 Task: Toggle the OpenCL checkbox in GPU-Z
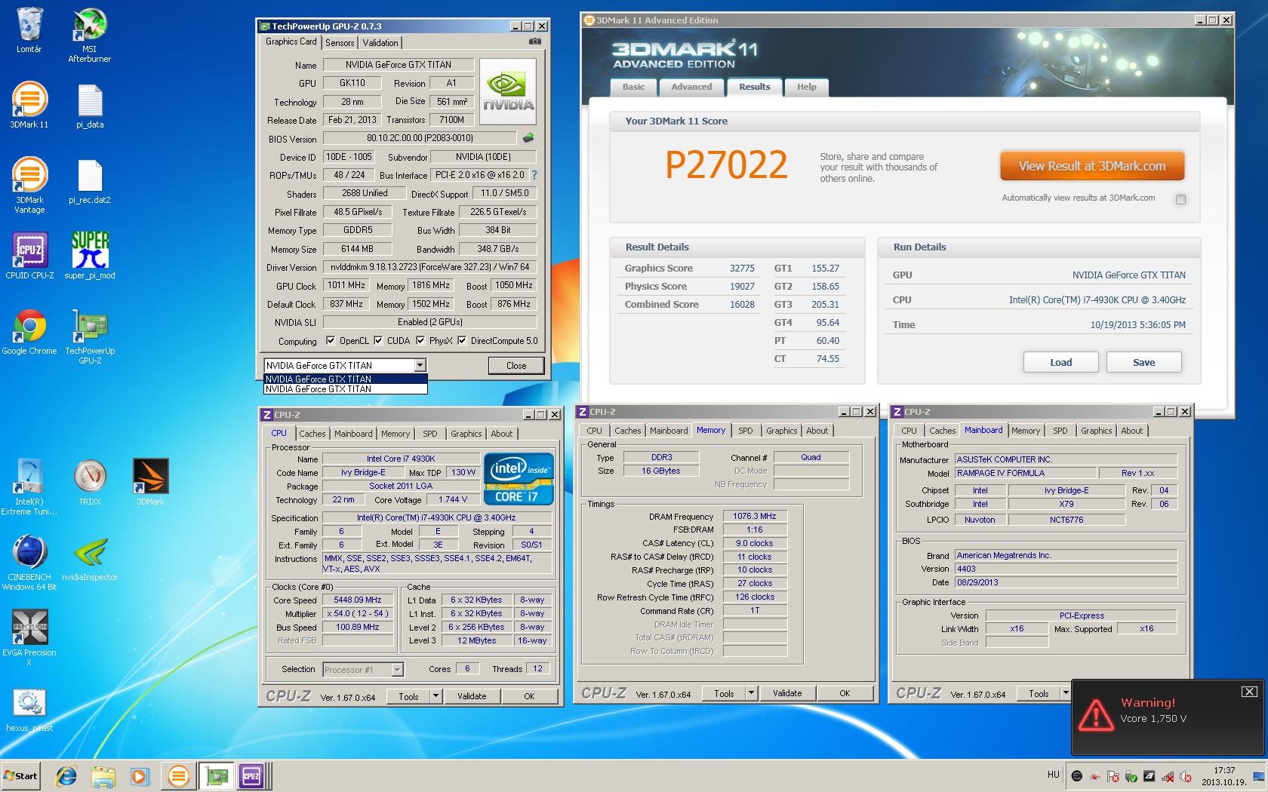(330, 341)
